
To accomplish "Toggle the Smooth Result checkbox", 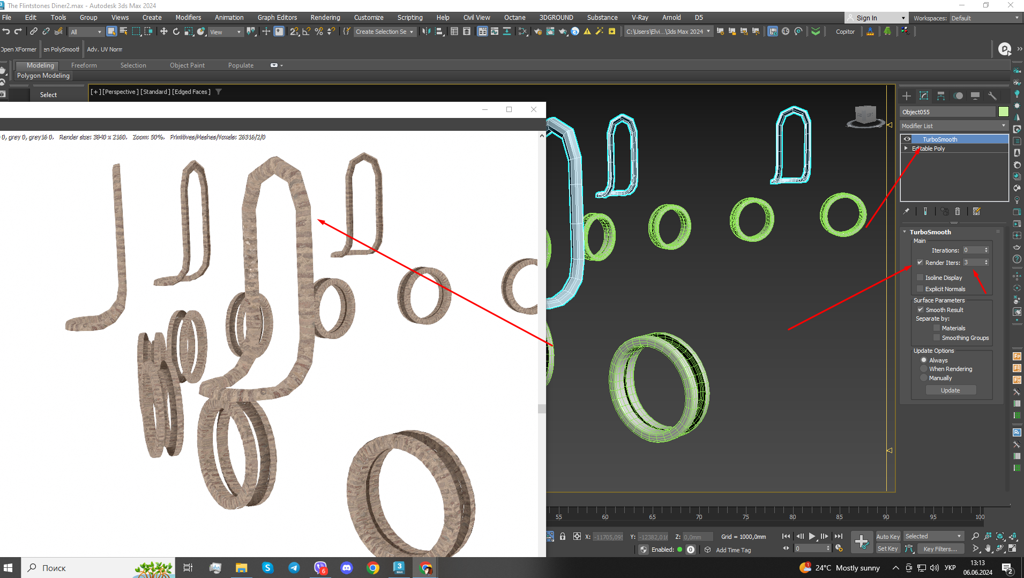I will click(x=921, y=310).
